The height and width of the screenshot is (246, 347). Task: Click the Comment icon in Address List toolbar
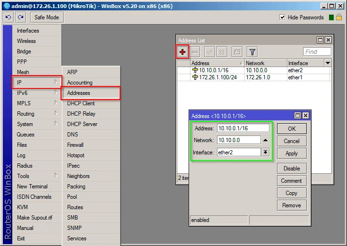point(237,51)
